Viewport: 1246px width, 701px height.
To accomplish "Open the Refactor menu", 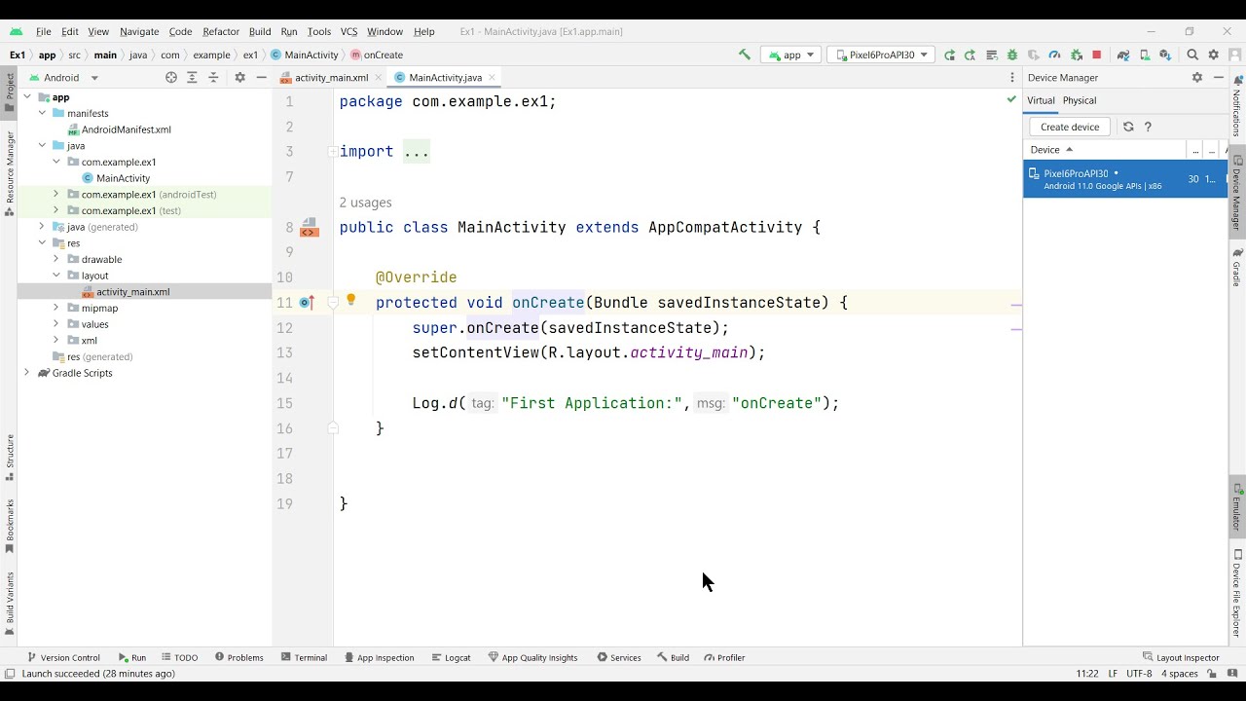I will click(x=221, y=31).
